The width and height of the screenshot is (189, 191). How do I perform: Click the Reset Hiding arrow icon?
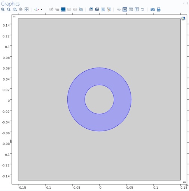pos(143,9)
